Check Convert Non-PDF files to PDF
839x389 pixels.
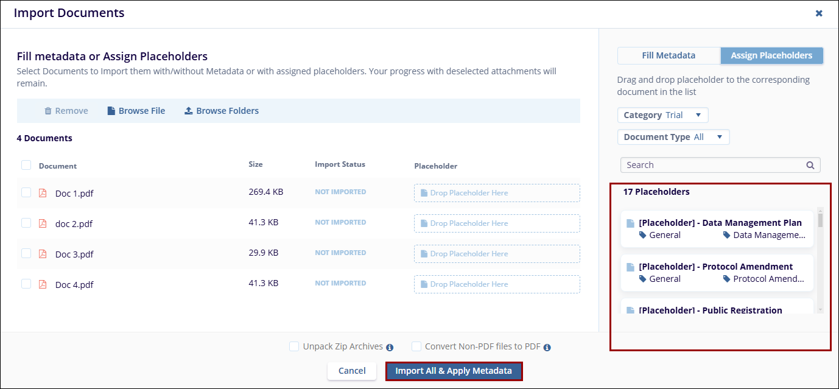(416, 346)
